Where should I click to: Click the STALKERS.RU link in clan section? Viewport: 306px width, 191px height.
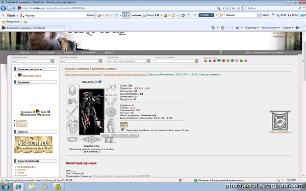coord(27,167)
